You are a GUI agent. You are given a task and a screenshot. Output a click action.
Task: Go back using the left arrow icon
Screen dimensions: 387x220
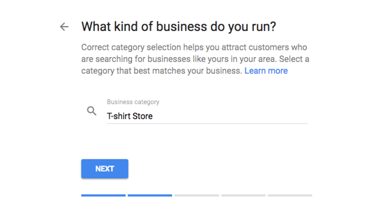[64, 27]
